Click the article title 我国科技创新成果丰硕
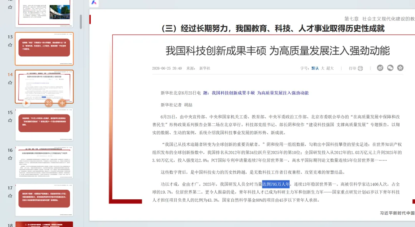Image resolution: width=415 pixels, height=227 pixels. 278,51
